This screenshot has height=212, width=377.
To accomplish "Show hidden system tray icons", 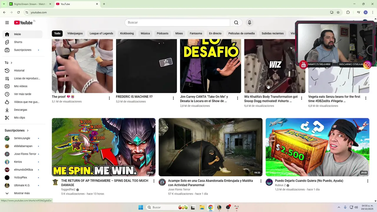I will 339,207.
